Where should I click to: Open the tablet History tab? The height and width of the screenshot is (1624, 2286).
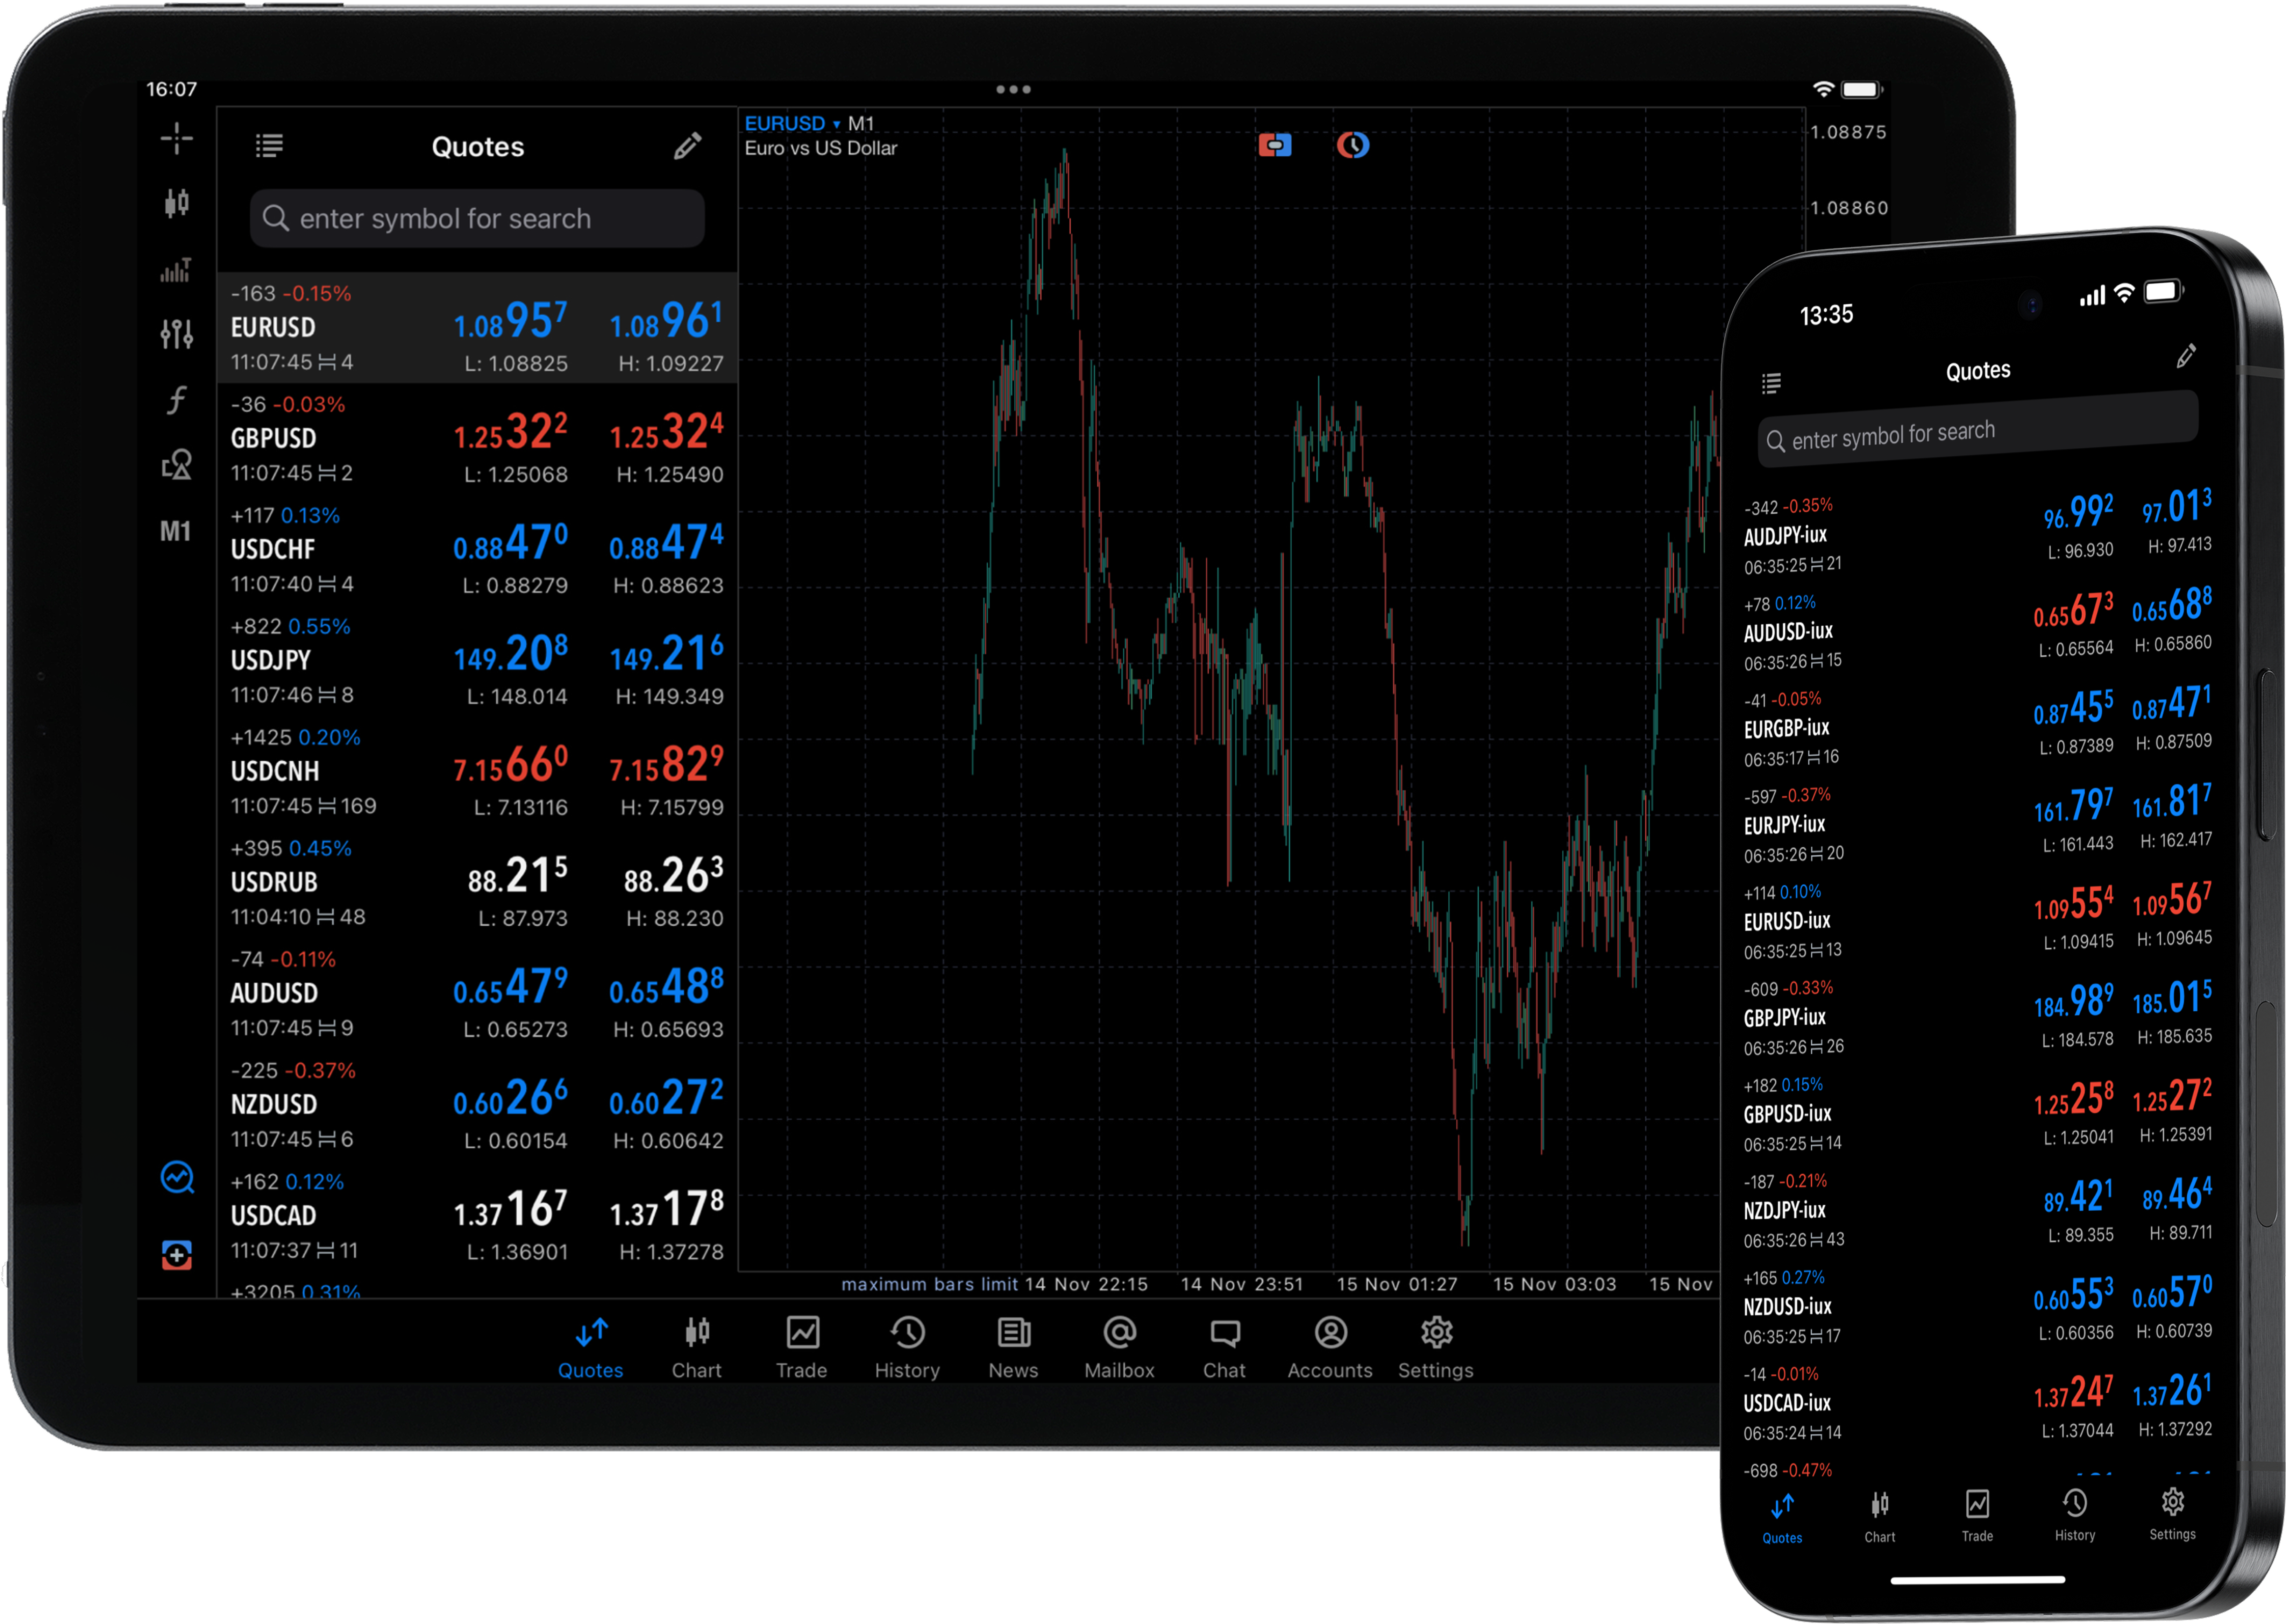click(907, 1348)
